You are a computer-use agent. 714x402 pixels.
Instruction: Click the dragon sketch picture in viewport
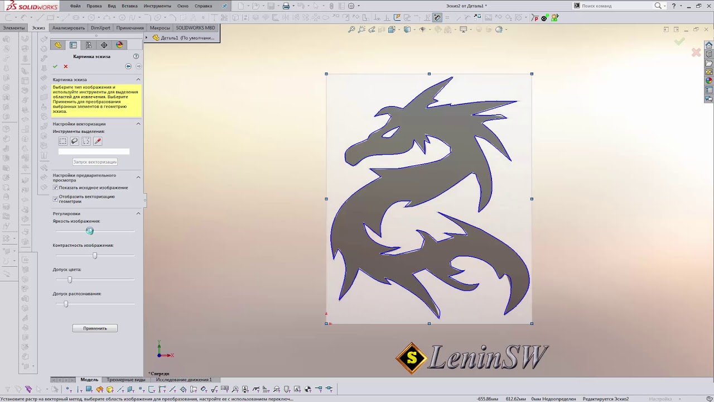[429, 199]
